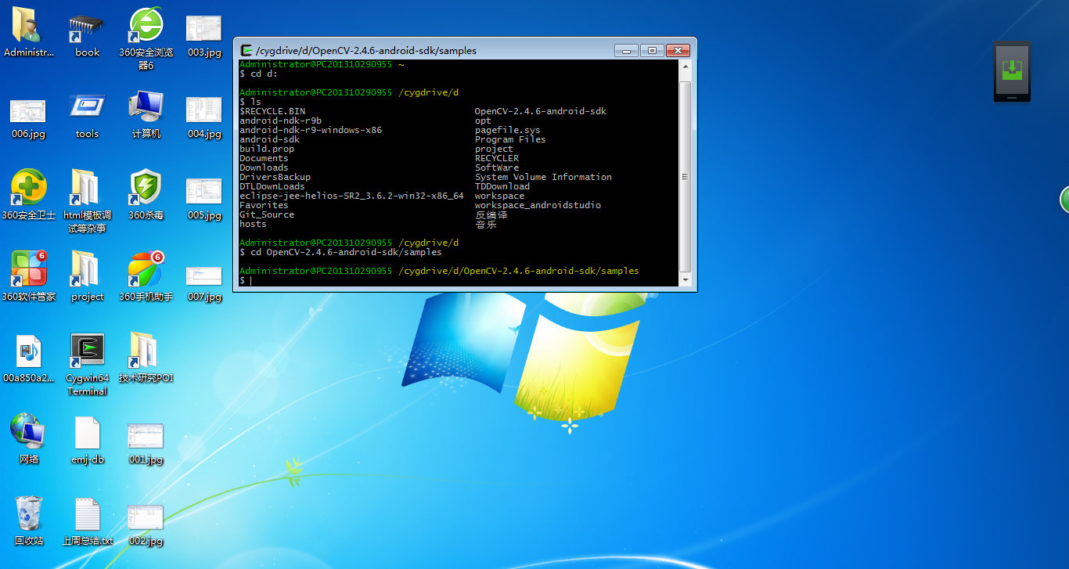Viewport: 1069px width, 569px height.
Task: Click Program Files entry in terminal
Action: [x=510, y=139]
